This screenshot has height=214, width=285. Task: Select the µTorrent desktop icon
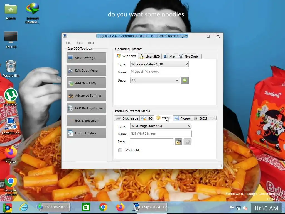tap(11, 97)
